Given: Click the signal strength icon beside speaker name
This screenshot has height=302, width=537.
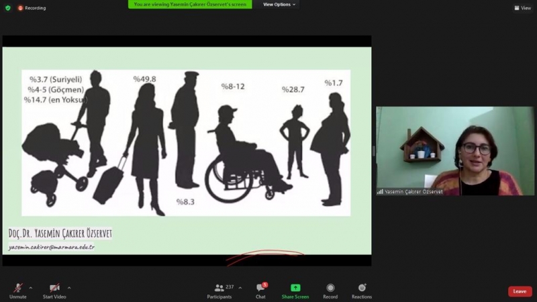Looking at the screenshot, I should click(380, 191).
